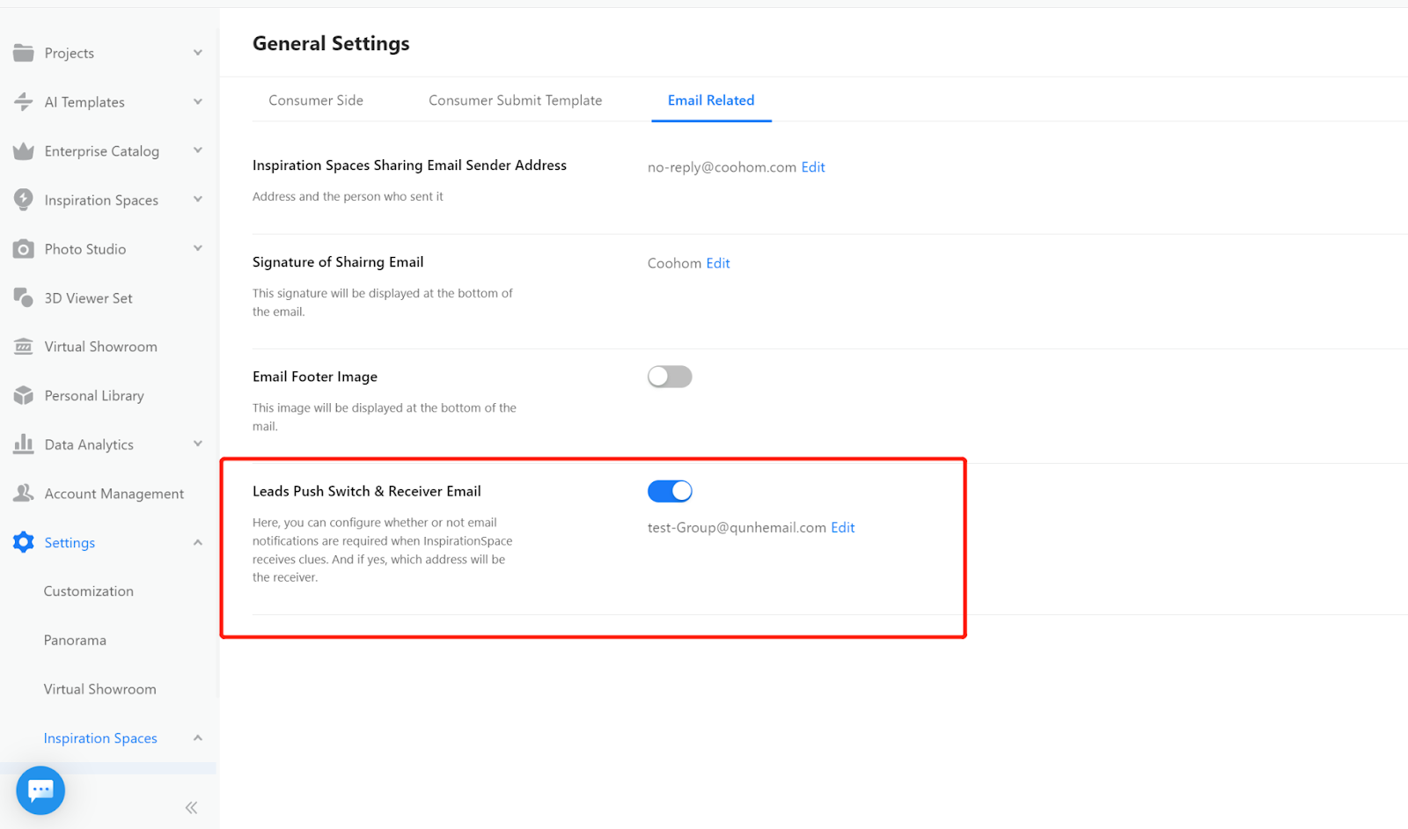Switch to the Consumer Side tab

pos(316,100)
